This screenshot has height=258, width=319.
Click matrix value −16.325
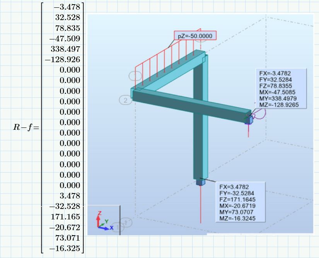click(65, 248)
